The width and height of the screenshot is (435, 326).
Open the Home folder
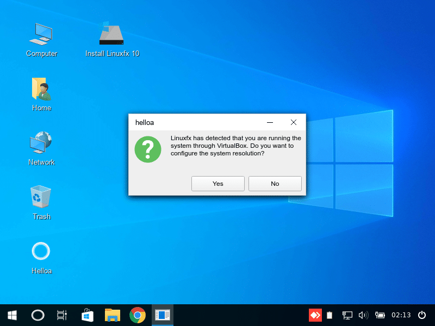41,92
